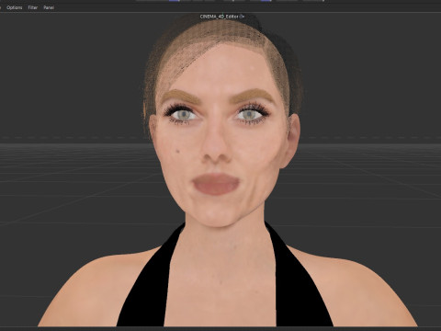Screen dimensions: 441x331
Task: Open the Panel viewport menu
Action: (x=49, y=7)
